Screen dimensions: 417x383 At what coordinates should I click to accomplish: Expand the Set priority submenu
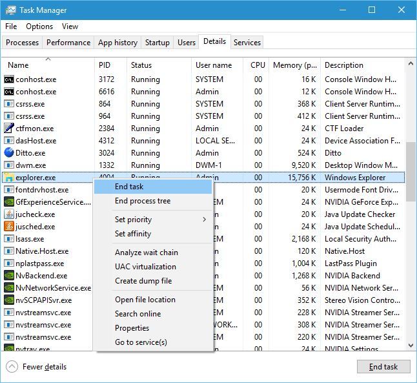tap(161, 220)
